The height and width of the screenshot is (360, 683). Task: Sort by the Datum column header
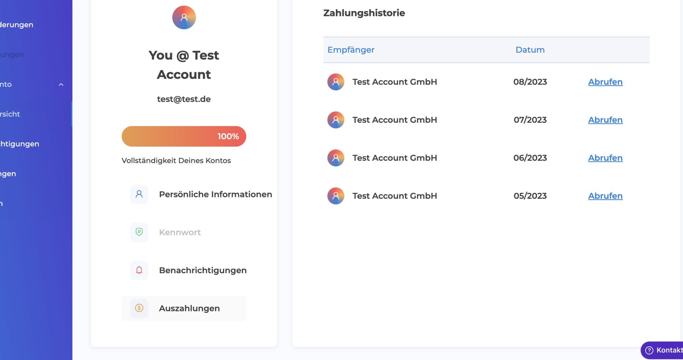pos(530,50)
